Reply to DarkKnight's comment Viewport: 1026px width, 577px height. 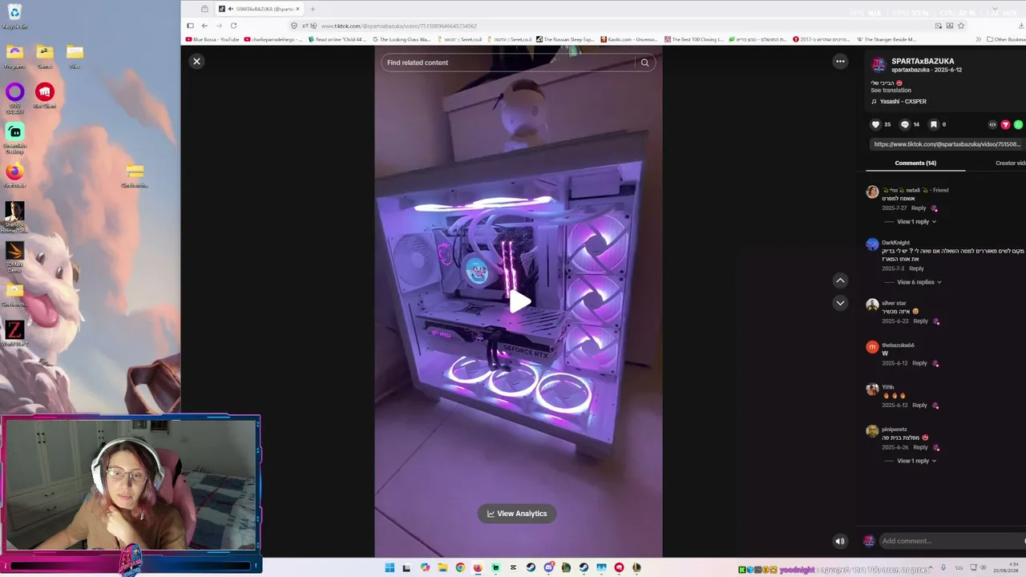point(916,268)
